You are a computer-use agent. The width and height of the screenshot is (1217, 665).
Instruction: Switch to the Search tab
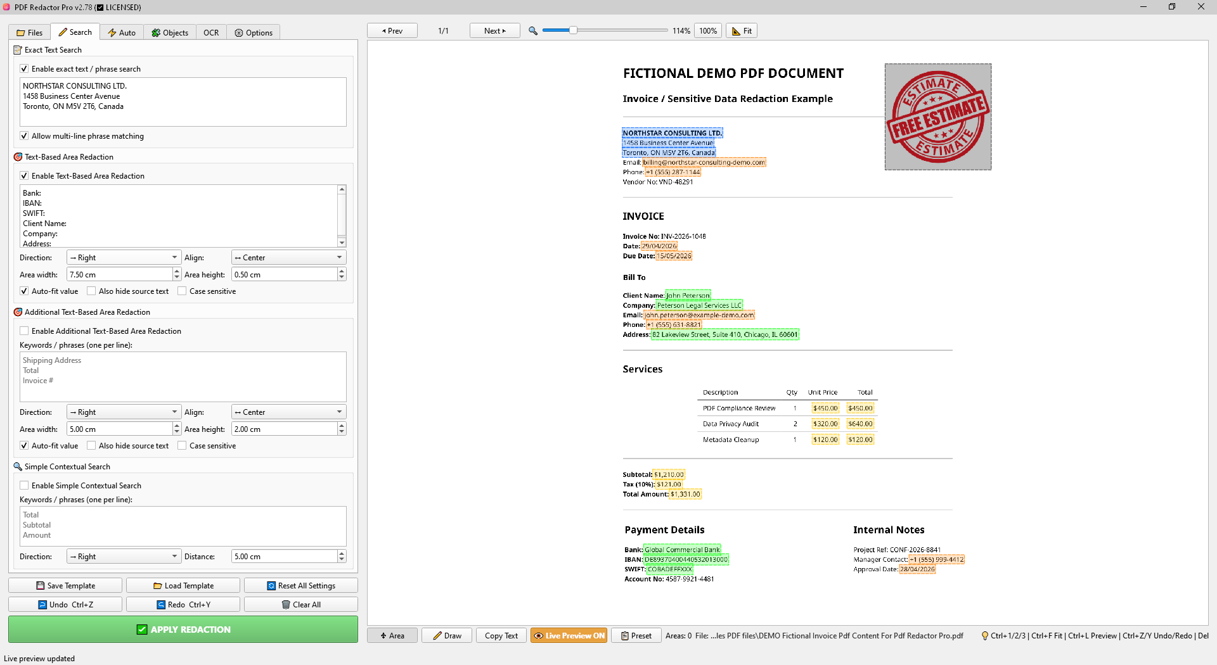(x=75, y=32)
